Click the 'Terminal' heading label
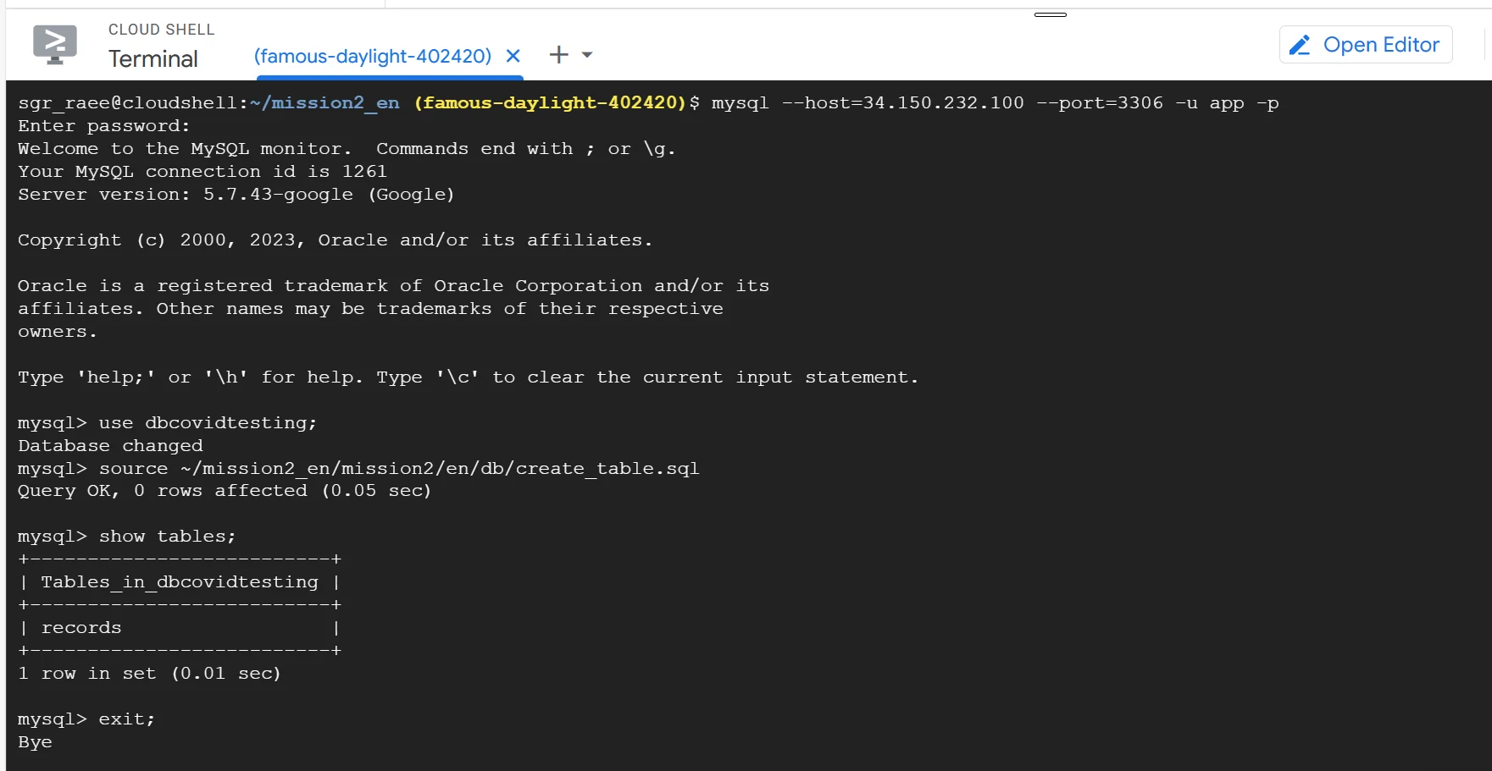 point(153,59)
